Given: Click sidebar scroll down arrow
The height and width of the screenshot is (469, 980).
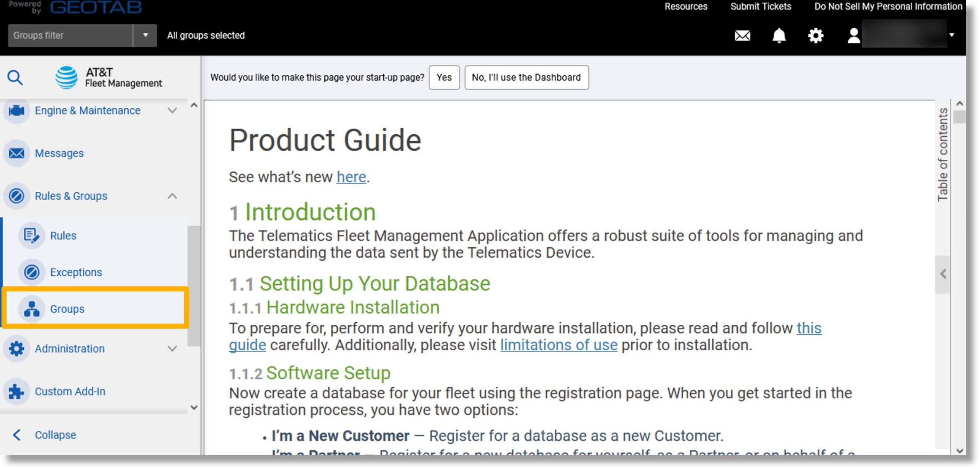Looking at the screenshot, I should (194, 408).
